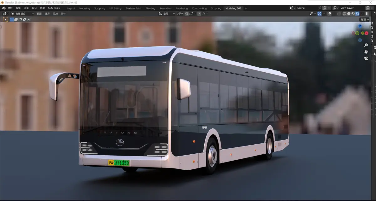The width and height of the screenshot is (376, 201).
Task: Add a new workspace with plus button
Action: 246,8
